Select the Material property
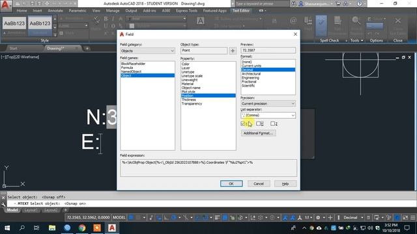This screenshot has height=234, width=417. [188, 84]
